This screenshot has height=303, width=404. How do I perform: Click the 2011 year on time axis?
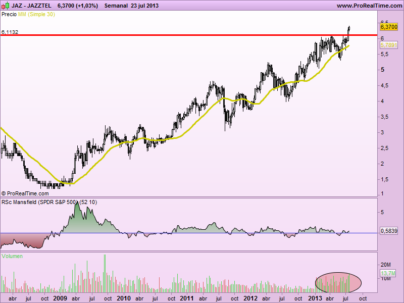point(187,298)
